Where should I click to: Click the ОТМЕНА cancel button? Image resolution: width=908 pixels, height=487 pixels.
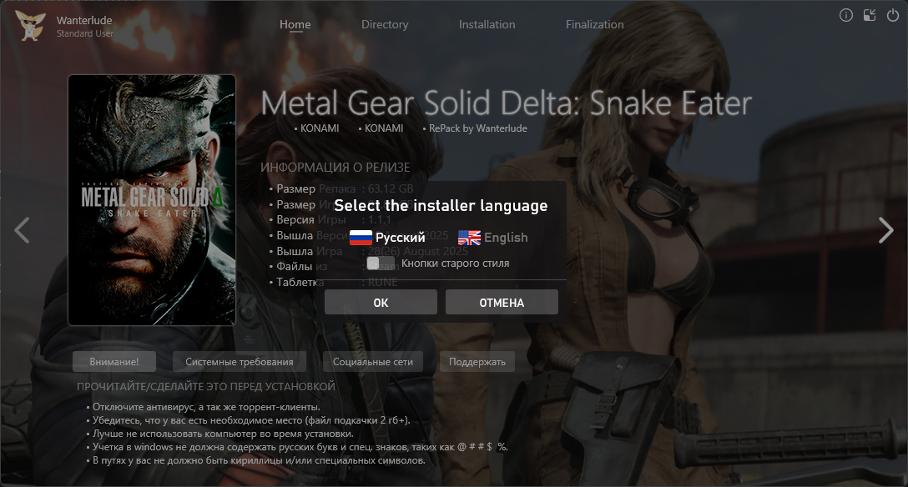502,303
